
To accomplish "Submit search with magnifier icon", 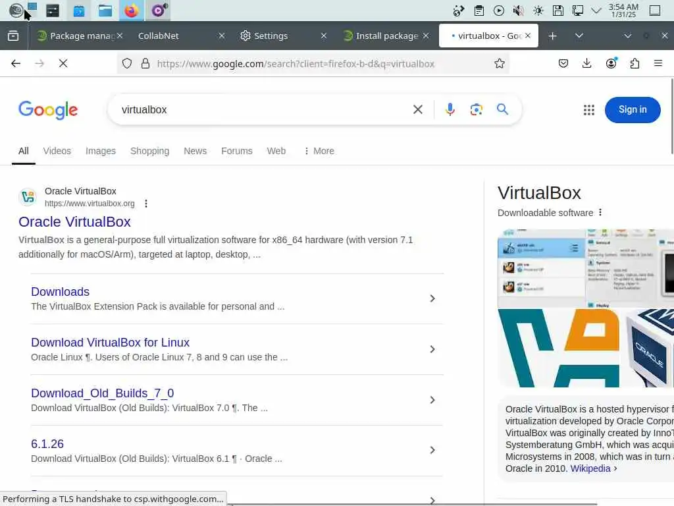I will [502, 110].
